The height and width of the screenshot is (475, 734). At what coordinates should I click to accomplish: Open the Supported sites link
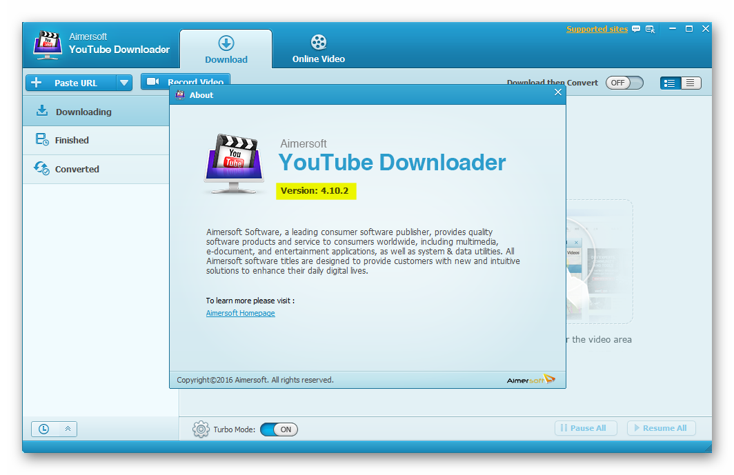point(597,29)
